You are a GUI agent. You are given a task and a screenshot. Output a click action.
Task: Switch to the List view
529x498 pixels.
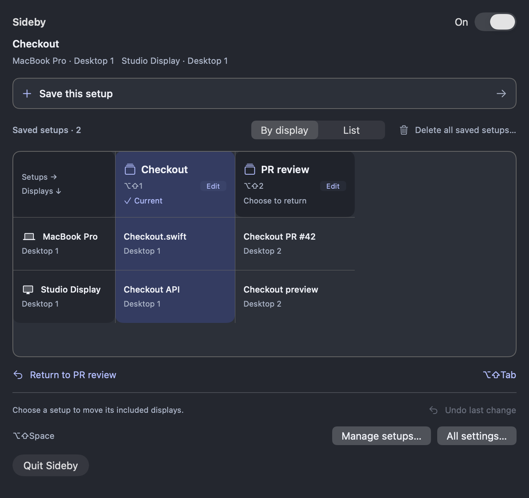click(351, 130)
